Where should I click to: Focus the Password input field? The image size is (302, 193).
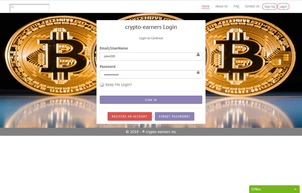point(151,74)
